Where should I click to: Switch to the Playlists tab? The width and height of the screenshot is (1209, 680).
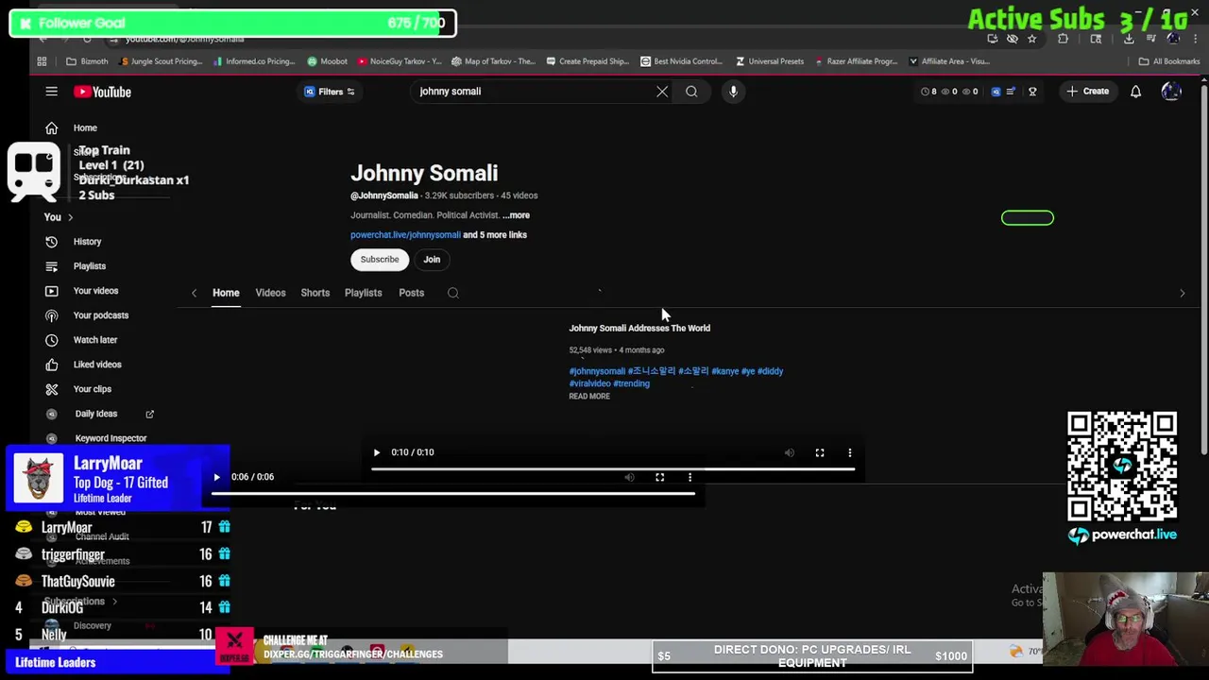(363, 293)
